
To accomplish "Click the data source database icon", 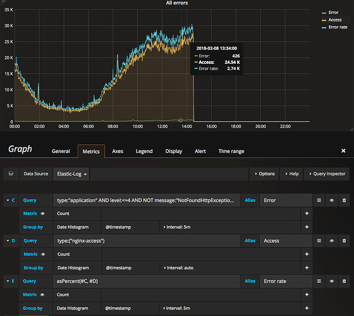I will tap(11, 174).
